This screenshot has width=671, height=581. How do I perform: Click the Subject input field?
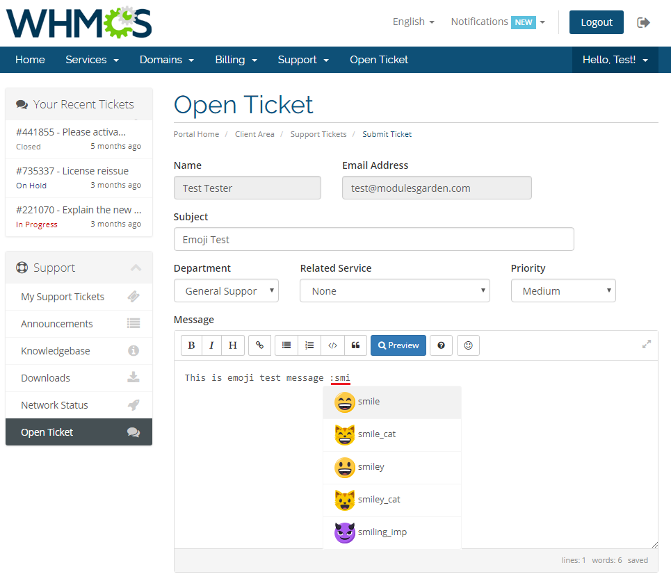pos(373,239)
